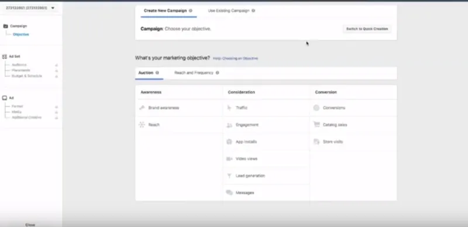Choose the Lead generation objective
The width and height of the screenshot is (468, 227).
pyautogui.click(x=266, y=176)
